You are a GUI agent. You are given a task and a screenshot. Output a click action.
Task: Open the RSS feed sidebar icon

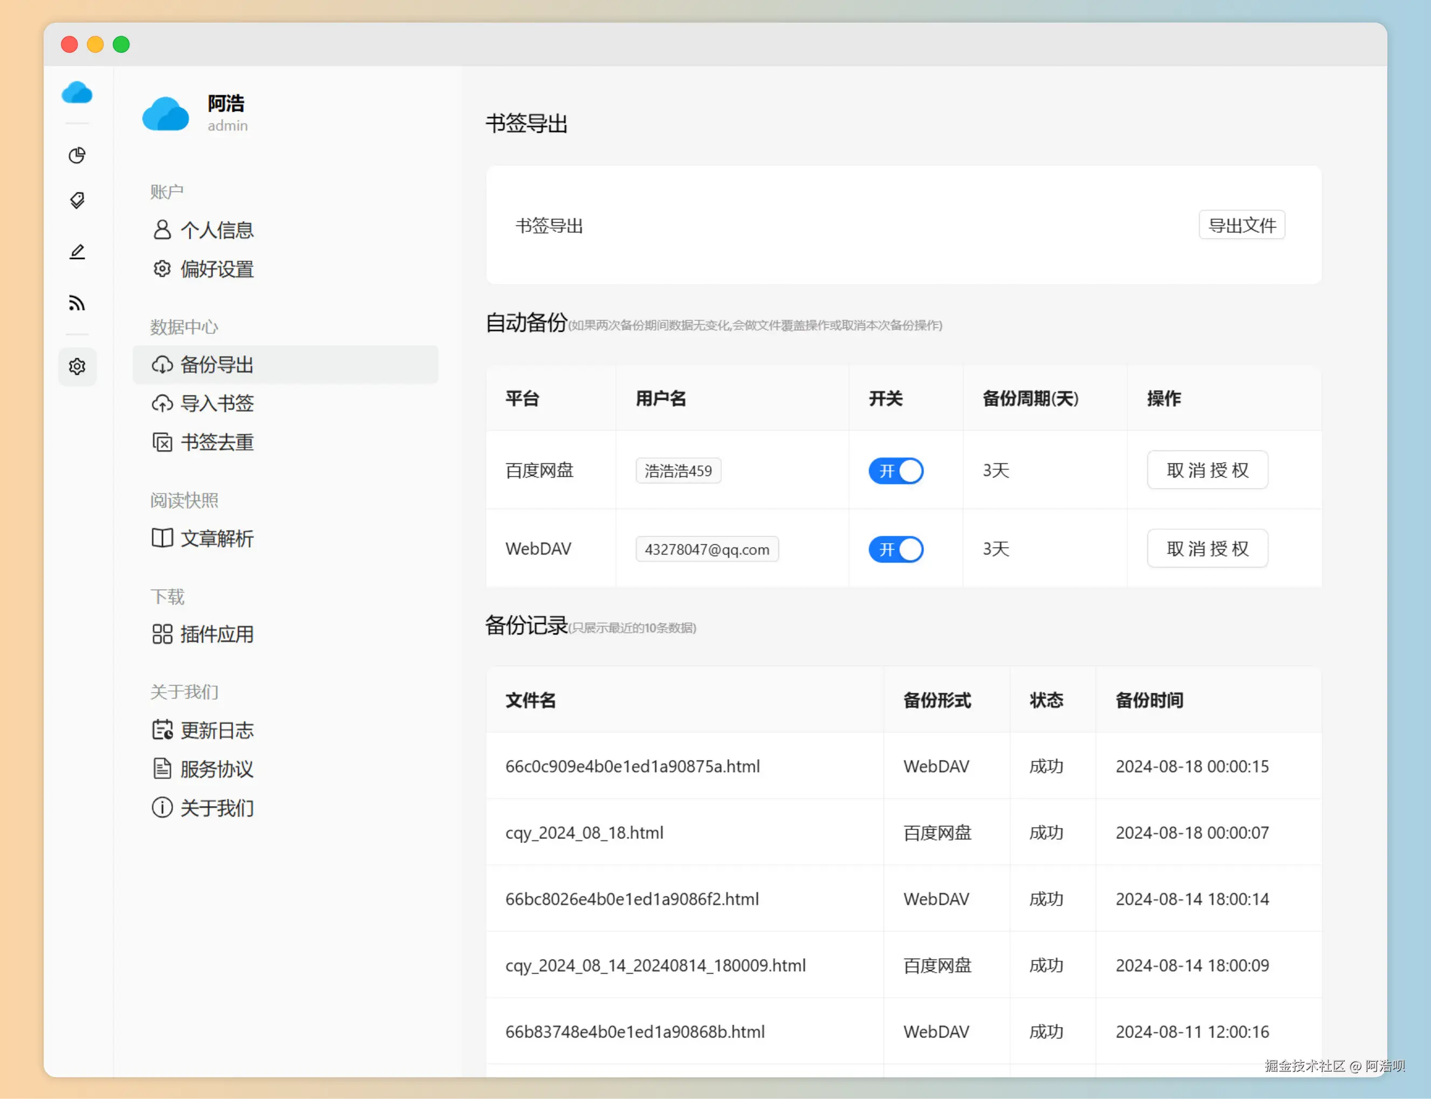[x=77, y=303]
